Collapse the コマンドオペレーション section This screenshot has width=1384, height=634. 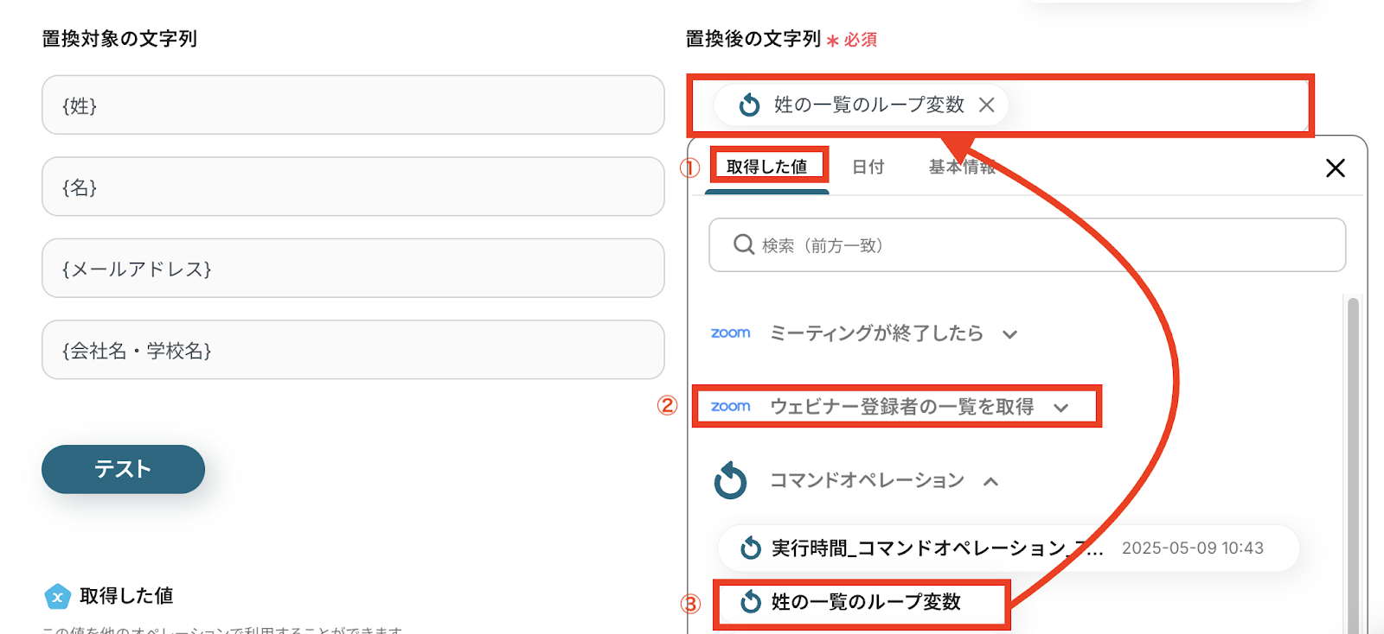pyautogui.click(x=991, y=481)
